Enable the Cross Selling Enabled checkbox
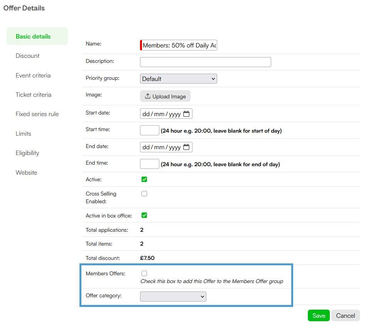Image resolution: width=368 pixels, height=327 pixels. [144, 194]
